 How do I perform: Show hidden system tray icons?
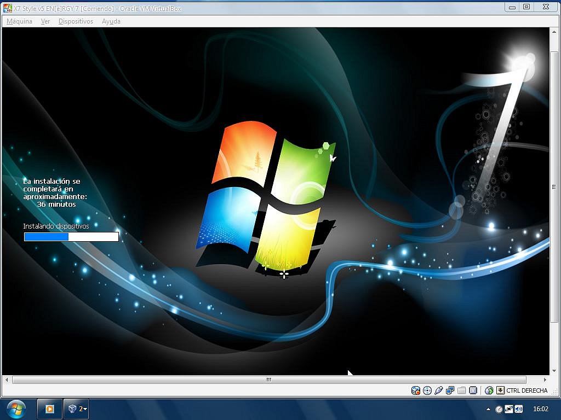click(x=488, y=409)
